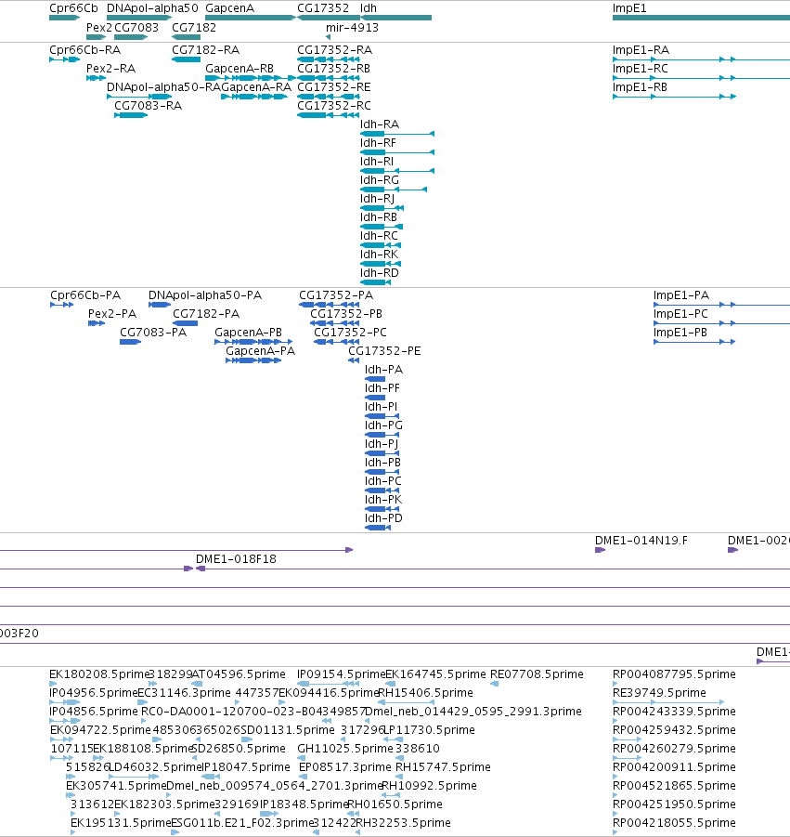
Task: Select the CG17352-PE protein label
Action: pyautogui.click(x=384, y=352)
